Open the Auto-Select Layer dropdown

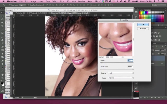(22, 5)
